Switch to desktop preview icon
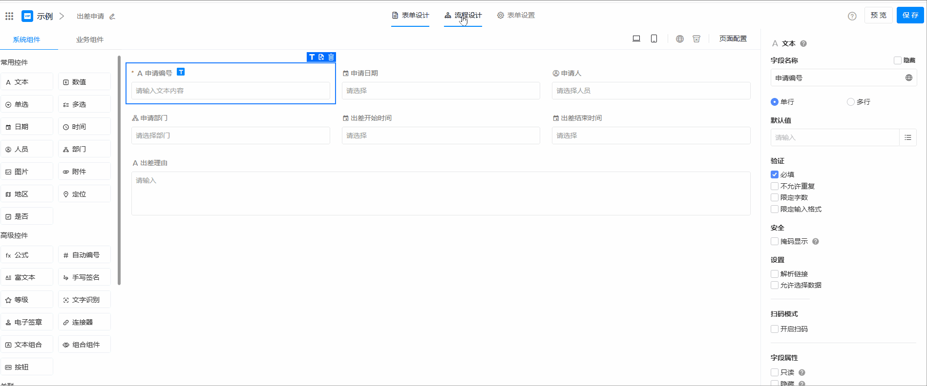The image size is (927, 386). (x=636, y=39)
